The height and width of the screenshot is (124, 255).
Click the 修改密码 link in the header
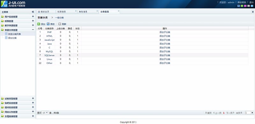[x=242, y=2]
